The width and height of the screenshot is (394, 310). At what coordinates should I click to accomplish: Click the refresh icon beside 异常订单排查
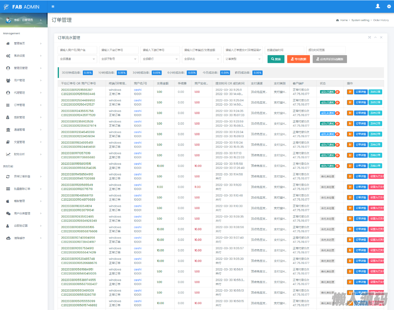point(8,177)
